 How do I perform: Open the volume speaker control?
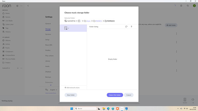coord(193,100)
